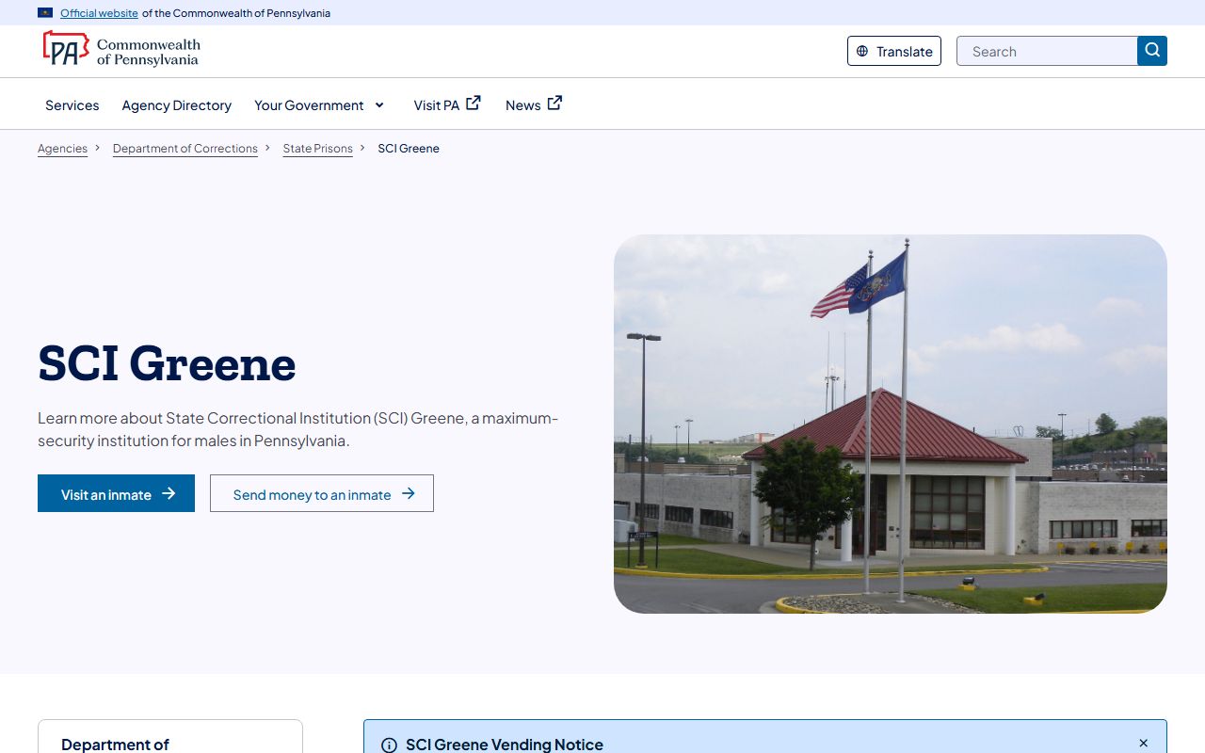Go to Agencies breadcrumb
The image size is (1205, 753).
[62, 149]
